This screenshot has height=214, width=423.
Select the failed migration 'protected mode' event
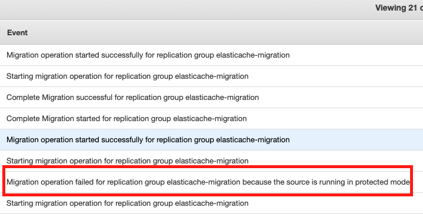click(x=212, y=182)
